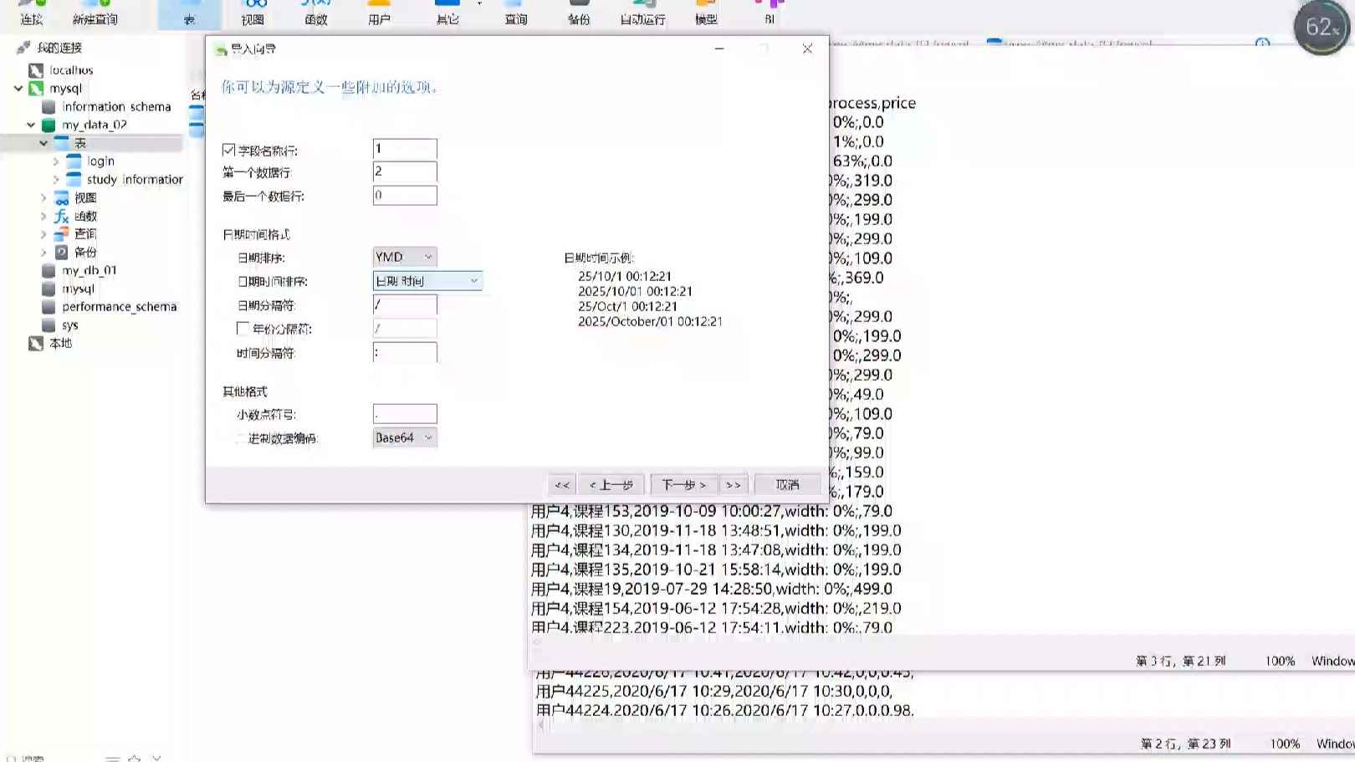Go to first step with << button

click(562, 485)
